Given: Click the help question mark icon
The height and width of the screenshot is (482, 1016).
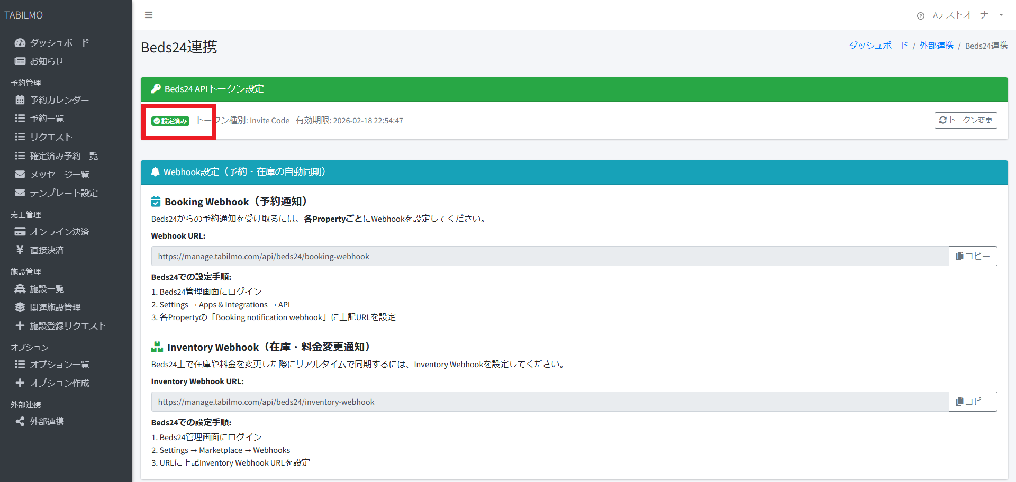Looking at the screenshot, I should 921,16.
